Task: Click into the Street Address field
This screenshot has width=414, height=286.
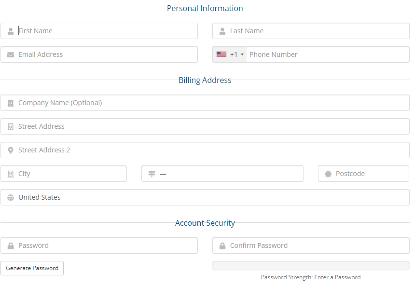Action: [x=212, y=126]
